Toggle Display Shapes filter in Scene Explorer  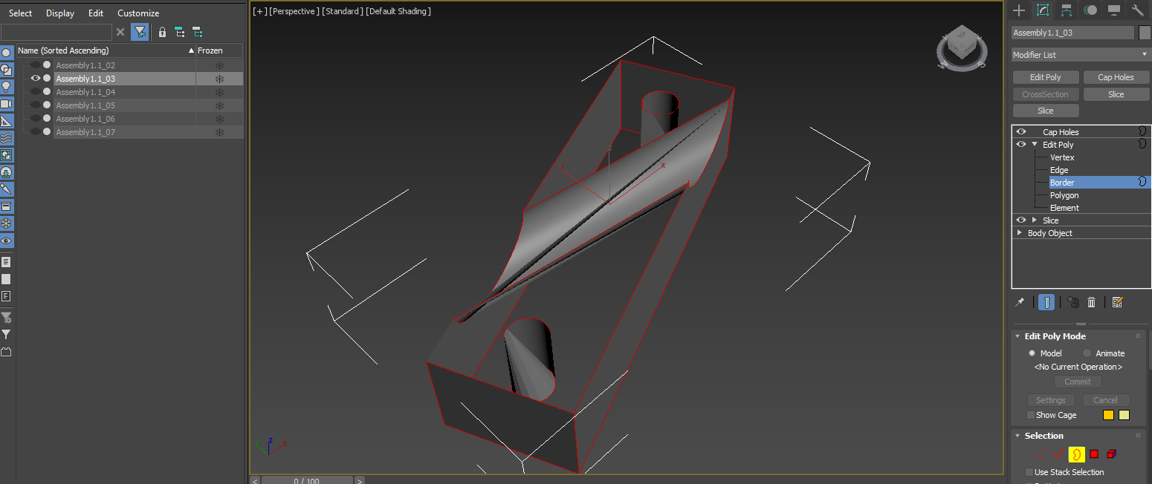7,70
